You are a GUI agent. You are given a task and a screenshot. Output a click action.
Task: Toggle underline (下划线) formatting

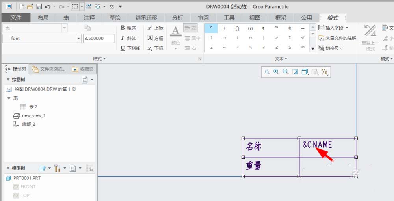click(130, 48)
